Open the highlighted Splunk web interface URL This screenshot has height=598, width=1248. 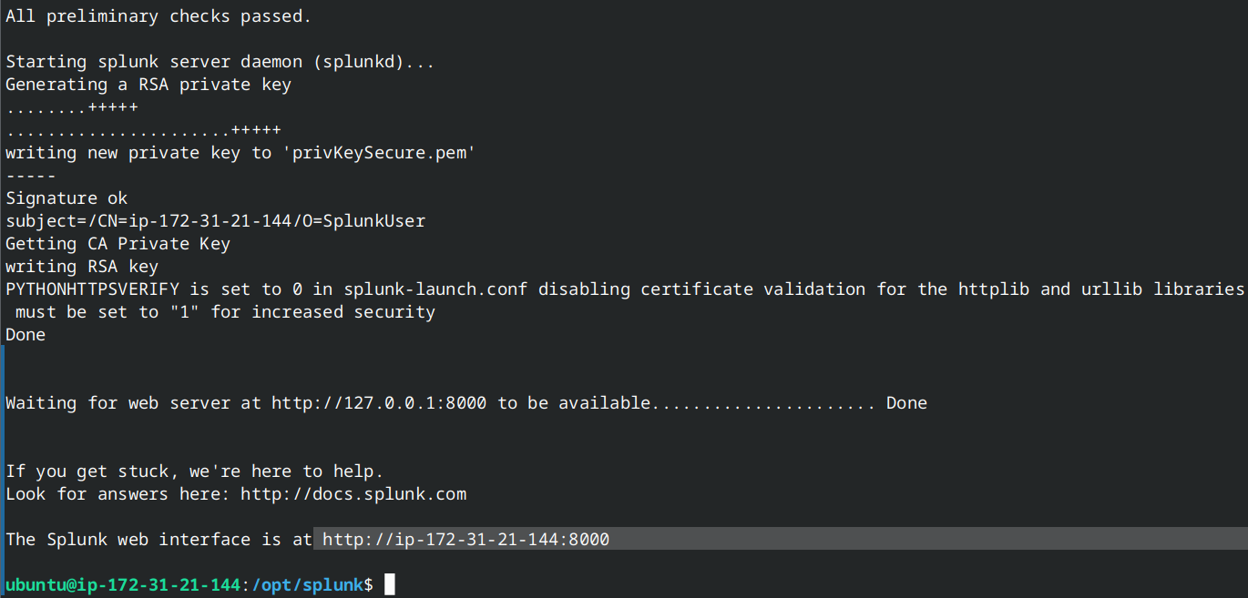(465, 540)
